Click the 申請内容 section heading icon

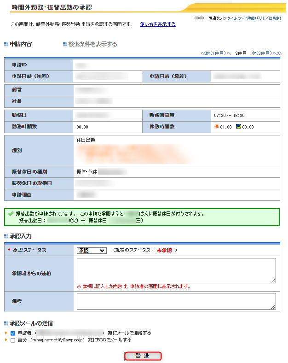[x=6, y=44]
